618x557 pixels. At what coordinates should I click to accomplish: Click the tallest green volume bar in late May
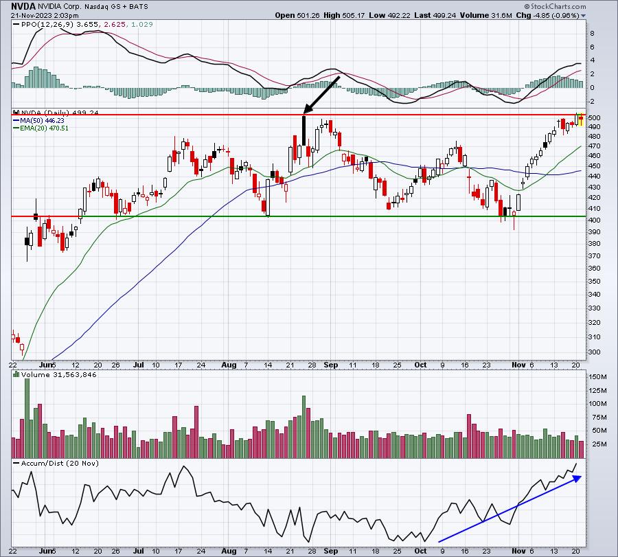coord(27,414)
